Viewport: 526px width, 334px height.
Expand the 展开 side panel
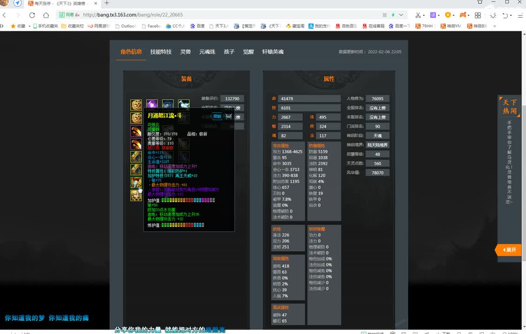[x=509, y=250]
